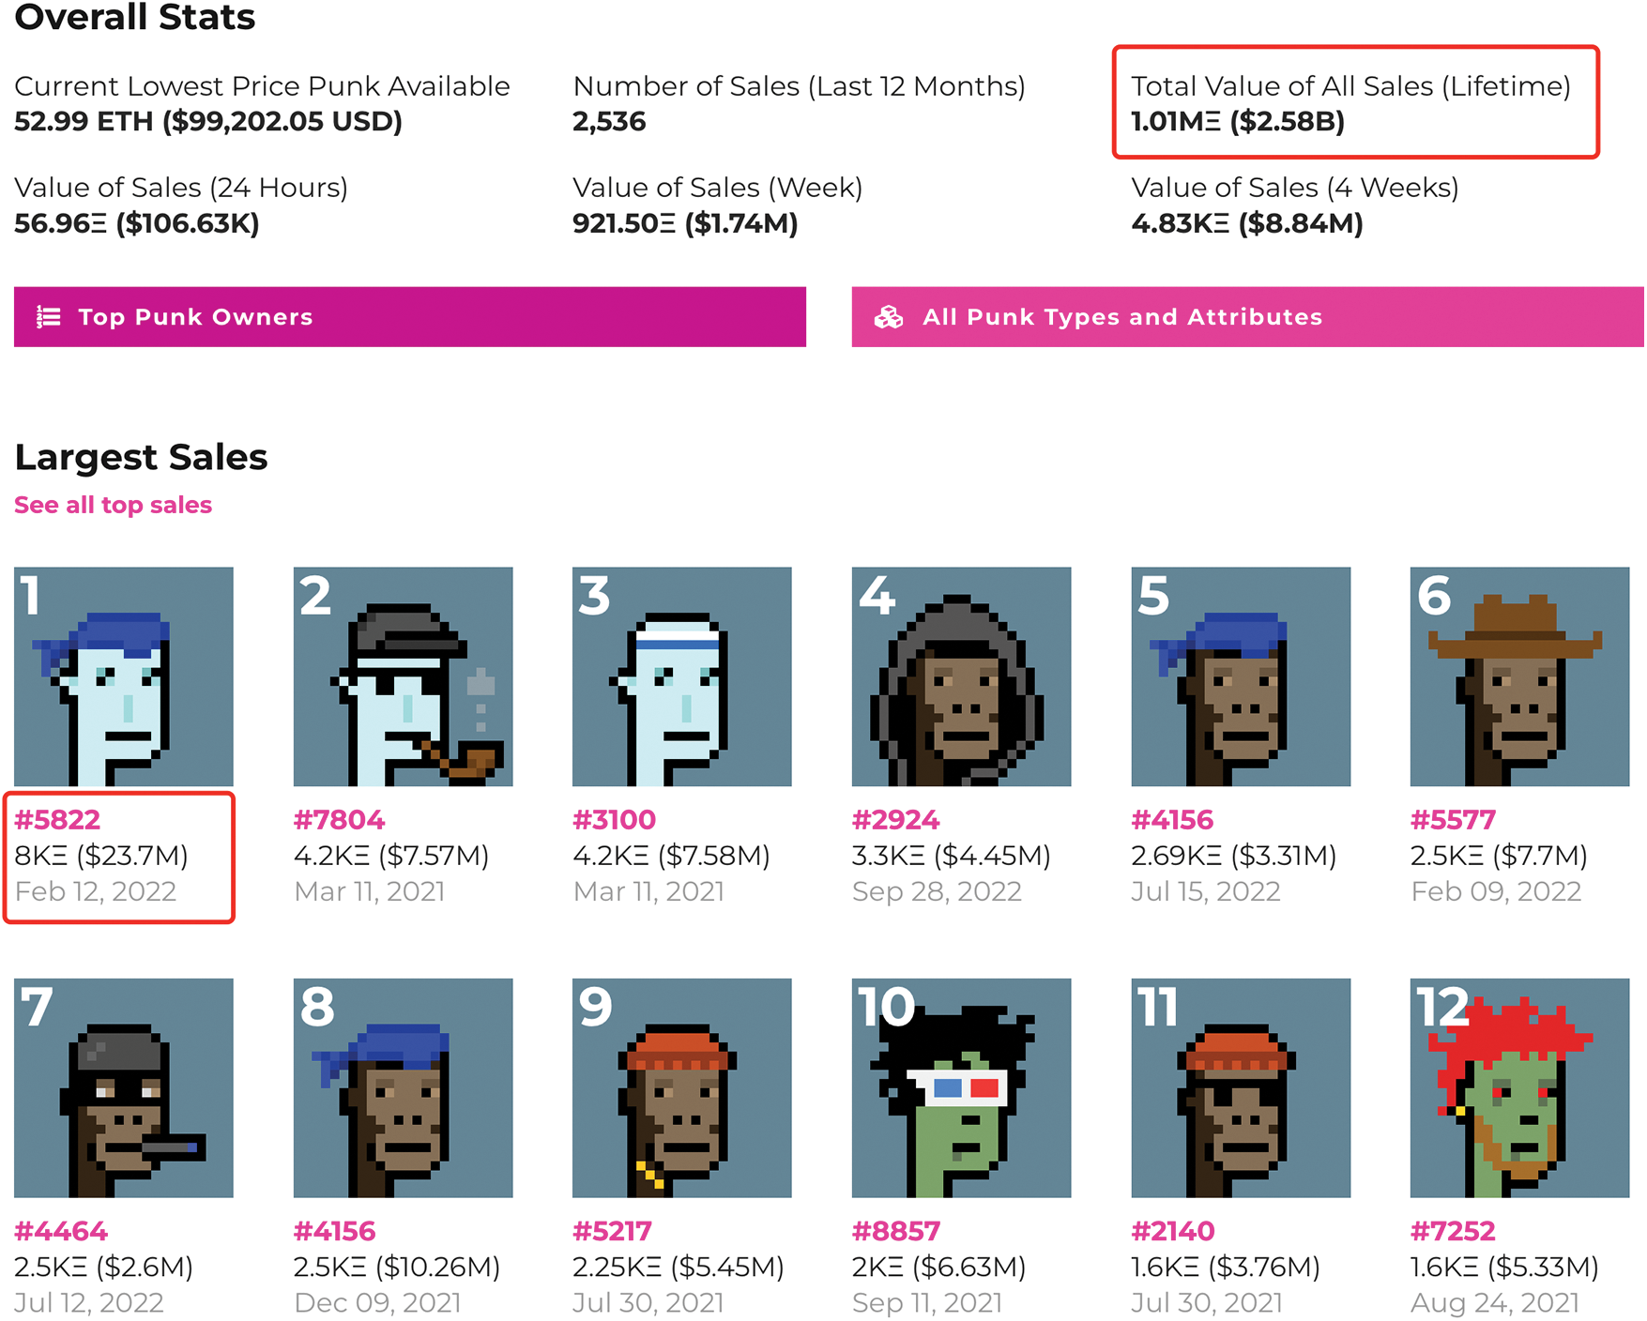This screenshot has width=1647, height=1321.
Task: Click the list icon beside Top Punk Owners
Action: [x=49, y=317]
